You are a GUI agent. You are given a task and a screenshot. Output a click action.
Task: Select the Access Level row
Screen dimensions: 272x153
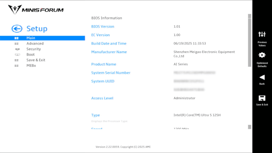pos(102,98)
